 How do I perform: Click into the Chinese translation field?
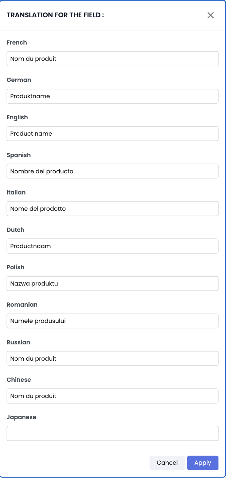112,396
